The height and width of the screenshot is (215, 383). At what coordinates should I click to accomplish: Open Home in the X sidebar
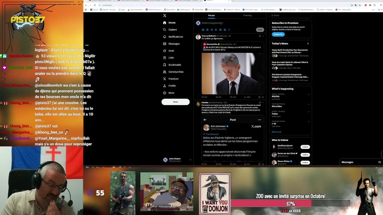coord(169,23)
